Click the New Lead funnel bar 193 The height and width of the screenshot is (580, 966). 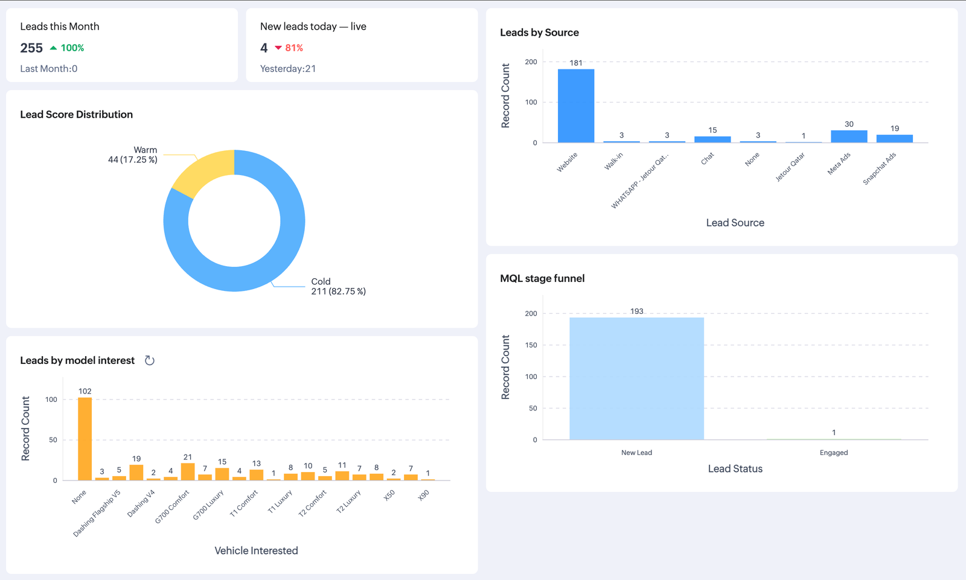pyautogui.click(x=636, y=378)
